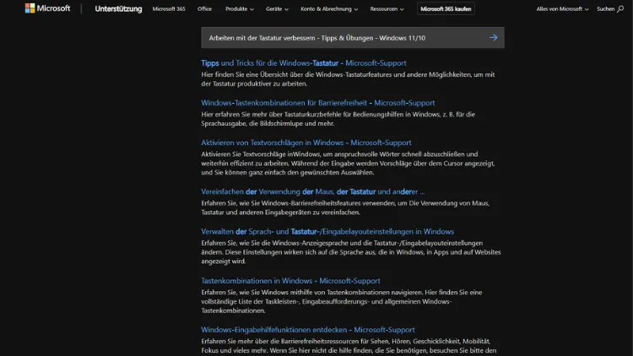Open Aktivieren von Textvorschlägen in Windows result

(306, 143)
